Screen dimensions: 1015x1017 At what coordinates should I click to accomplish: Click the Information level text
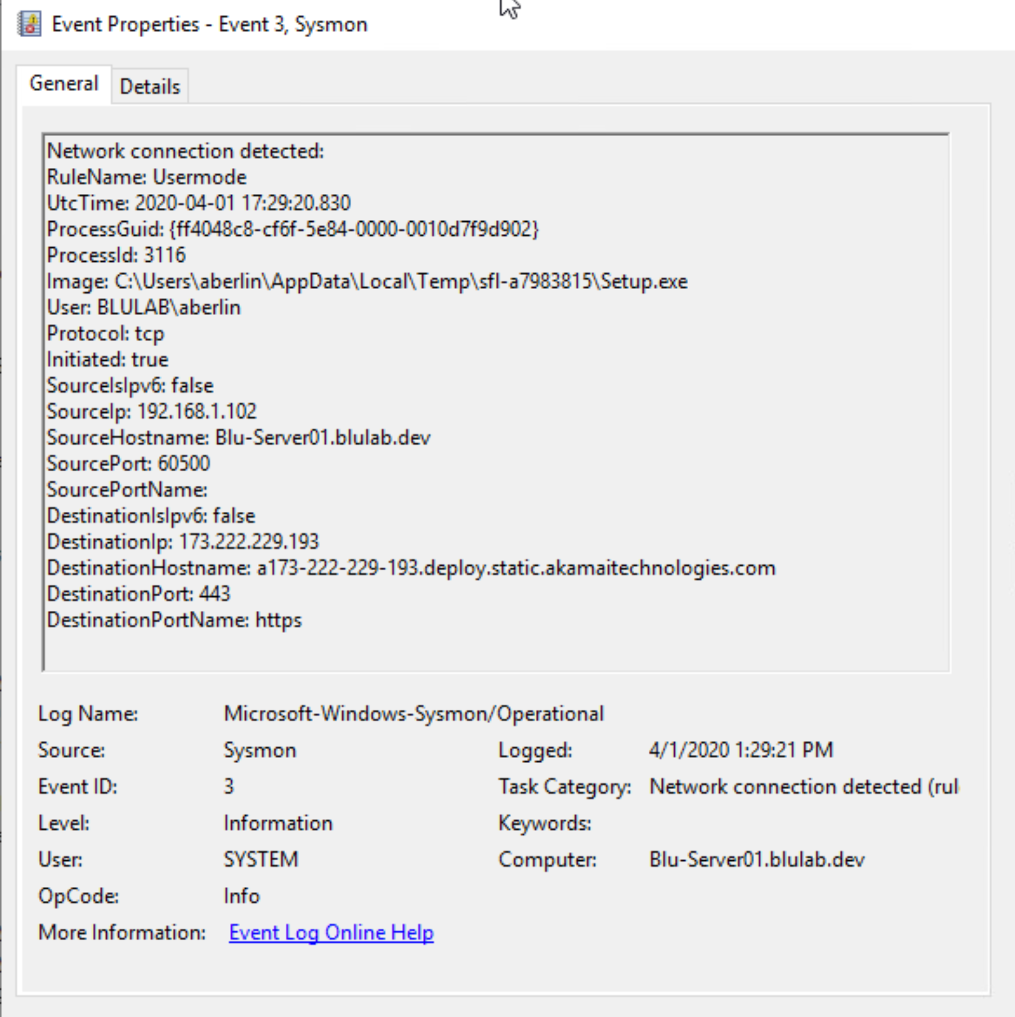click(277, 822)
